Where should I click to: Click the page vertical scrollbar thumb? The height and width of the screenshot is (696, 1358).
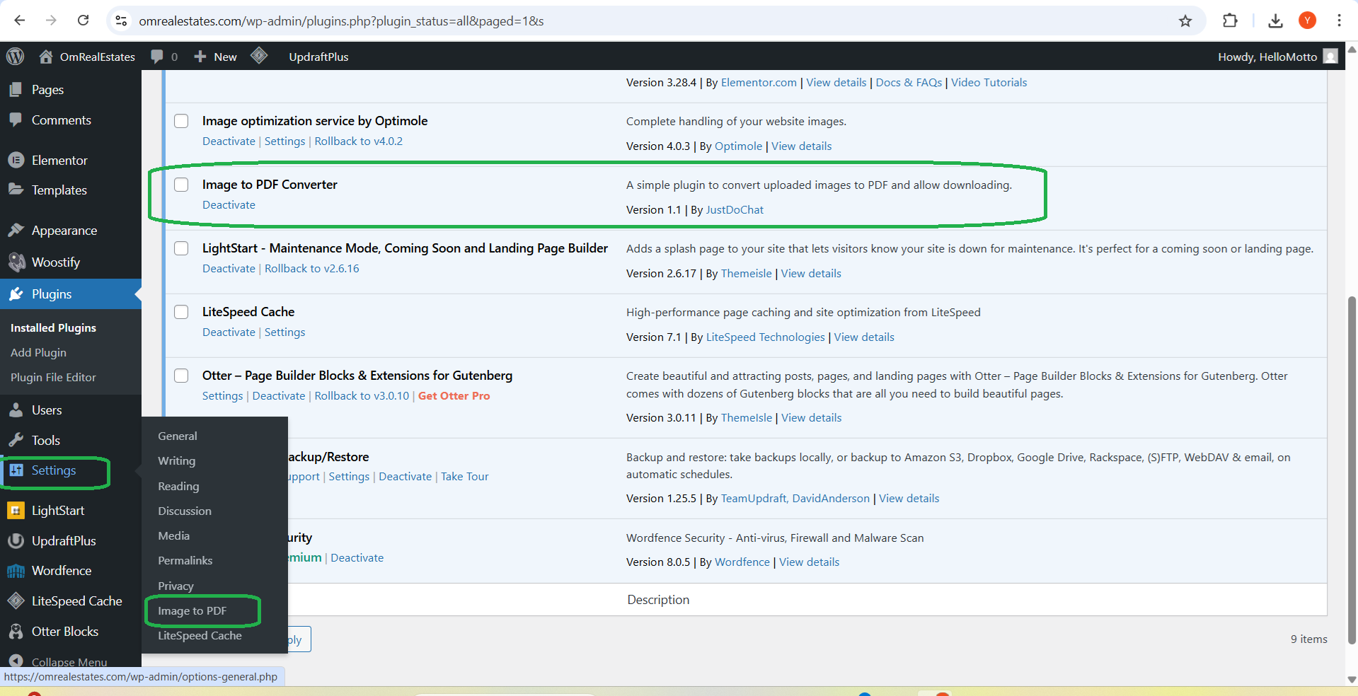pyautogui.click(x=1352, y=470)
